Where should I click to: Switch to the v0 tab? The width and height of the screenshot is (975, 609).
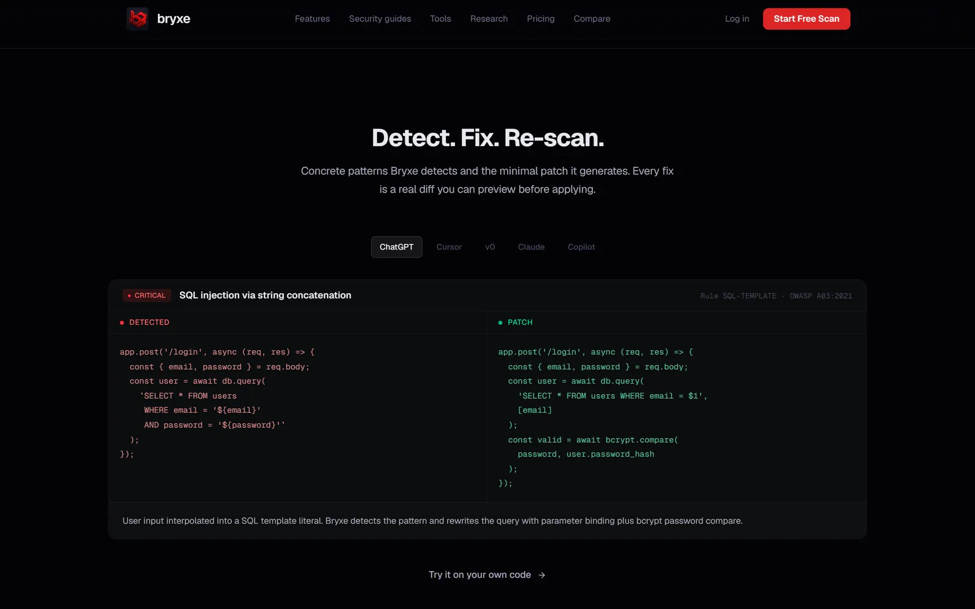490,247
